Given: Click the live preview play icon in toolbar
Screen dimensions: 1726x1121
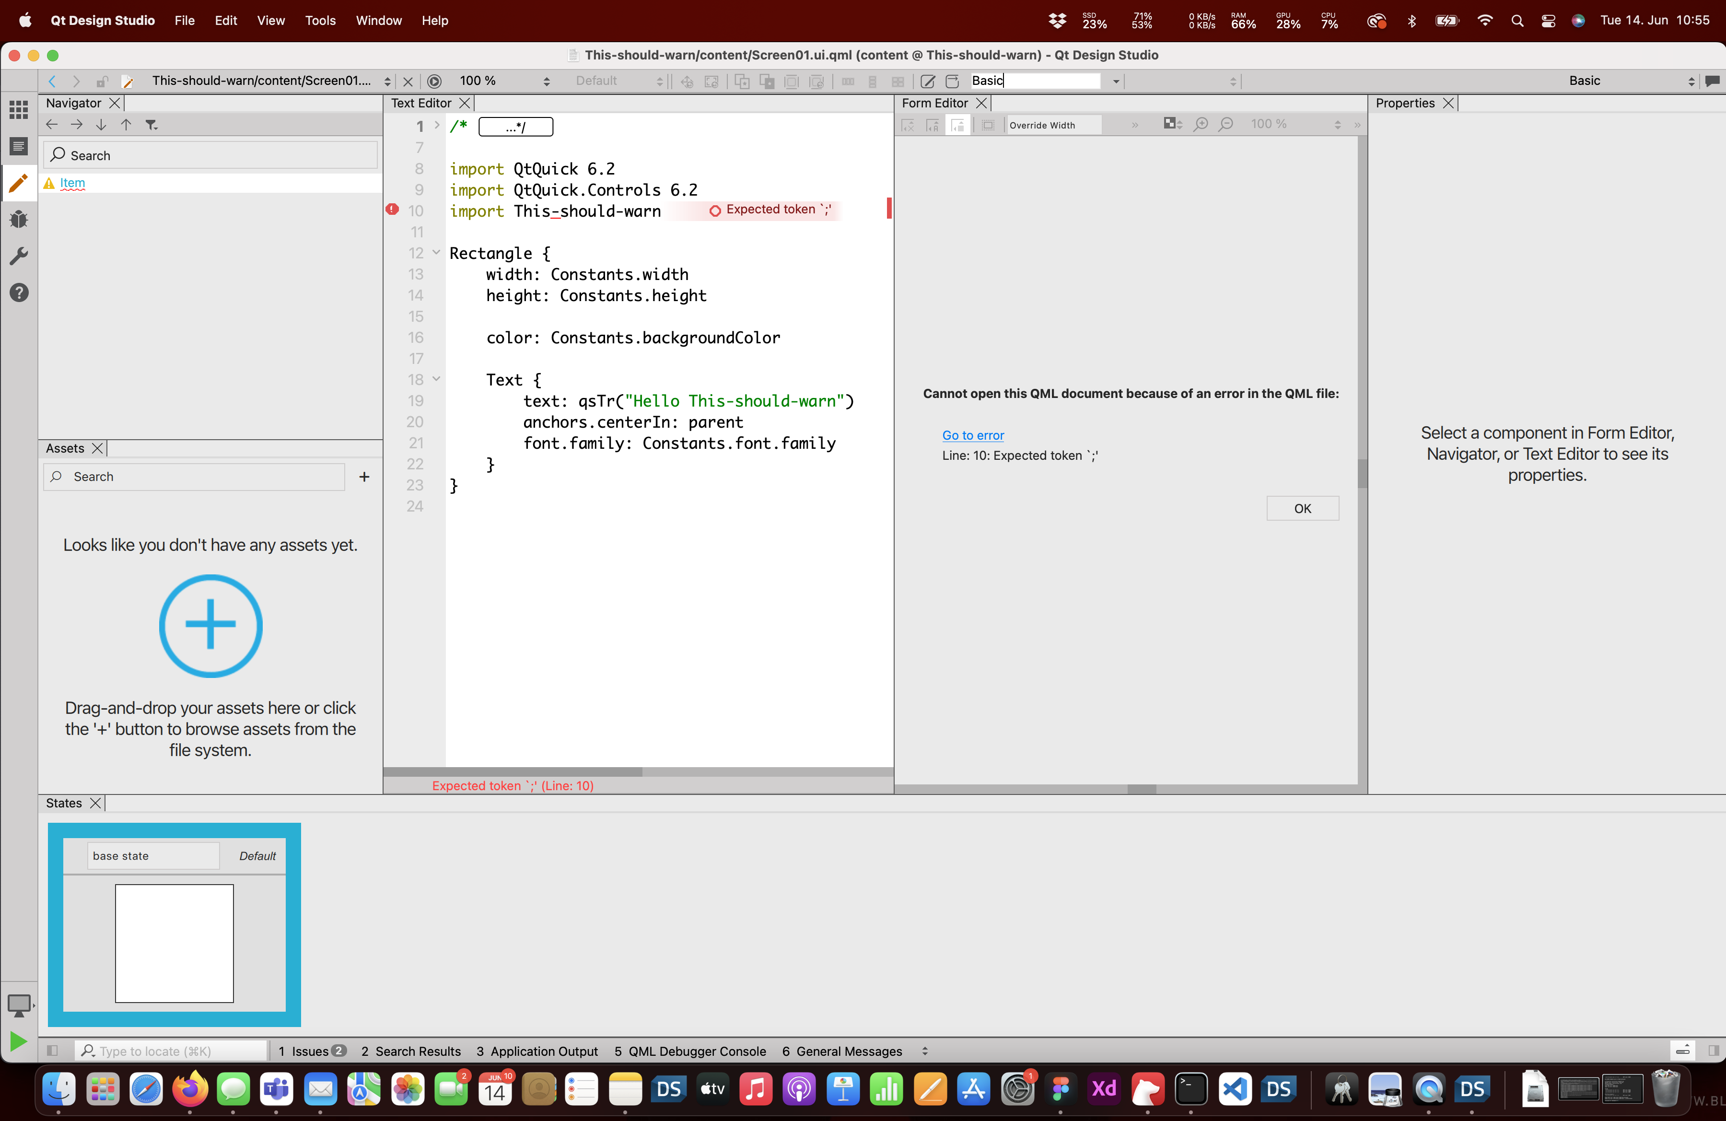Looking at the screenshot, I should click(434, 81).
